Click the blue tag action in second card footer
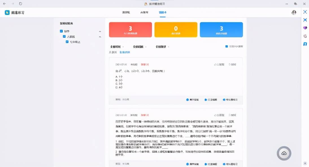 tap(211, 164)
